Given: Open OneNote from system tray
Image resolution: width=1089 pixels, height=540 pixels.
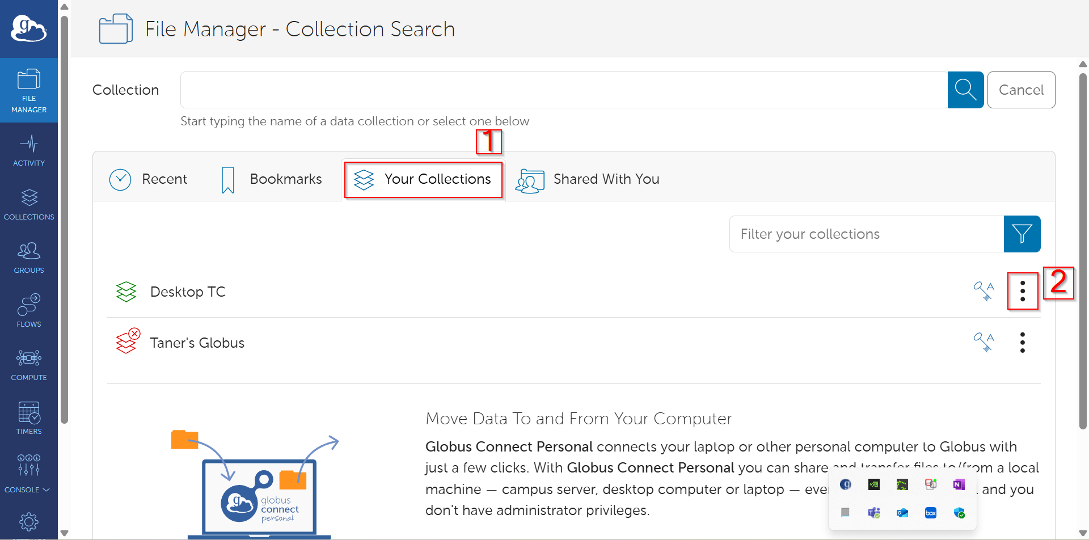Looking at the screenshot, I should [x=959, y=484].
